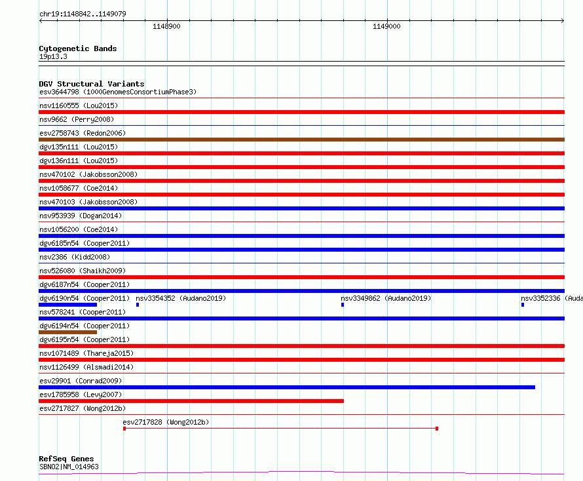Open nsv1056200 (Coe2014) variant label
The height and width of the screenshot is (481, 583).
click(79, 229)
